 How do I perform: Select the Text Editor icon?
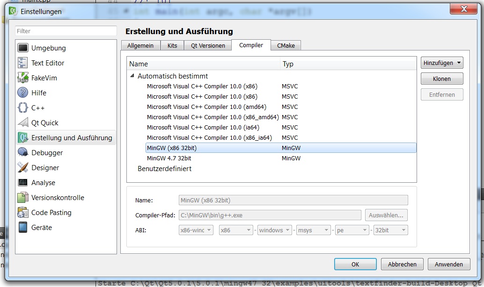23,63
